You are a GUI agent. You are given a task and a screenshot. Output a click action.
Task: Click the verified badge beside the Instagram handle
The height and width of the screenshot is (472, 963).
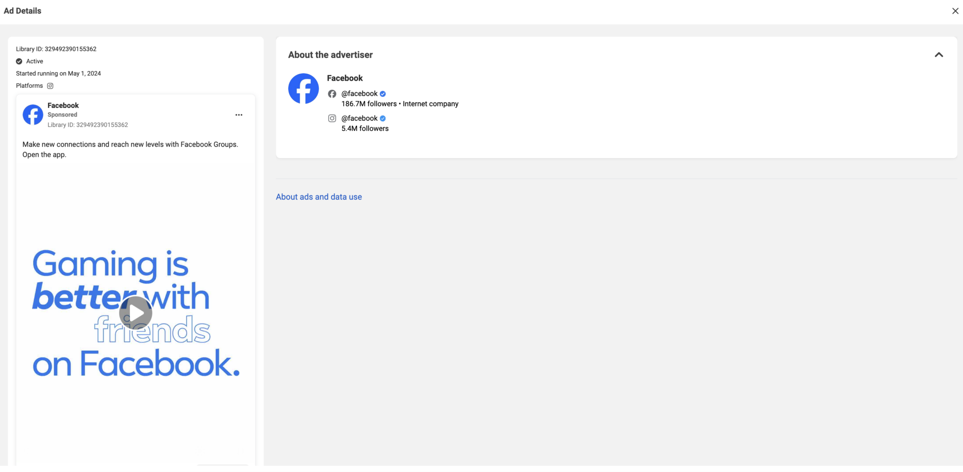(382, 118)
